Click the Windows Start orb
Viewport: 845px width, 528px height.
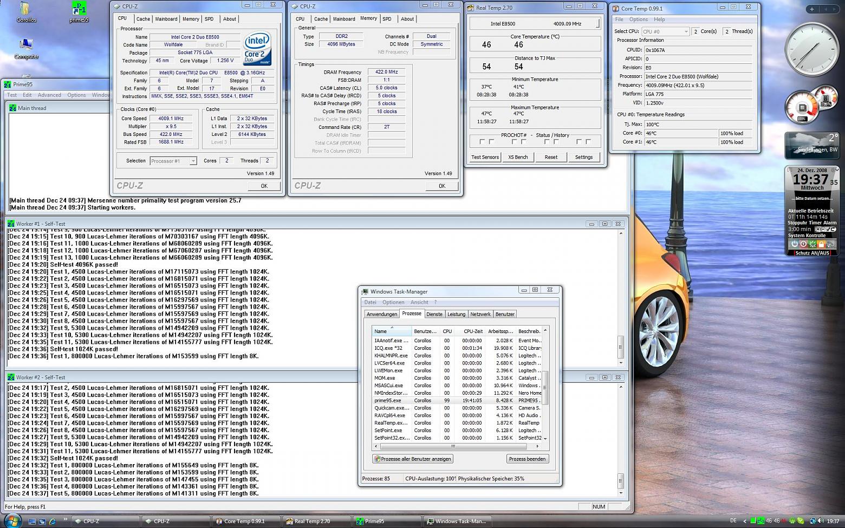[x=12, y=520]
